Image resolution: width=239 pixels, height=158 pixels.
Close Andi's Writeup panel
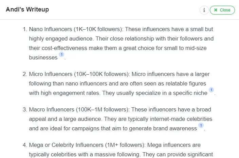[222, 10]
